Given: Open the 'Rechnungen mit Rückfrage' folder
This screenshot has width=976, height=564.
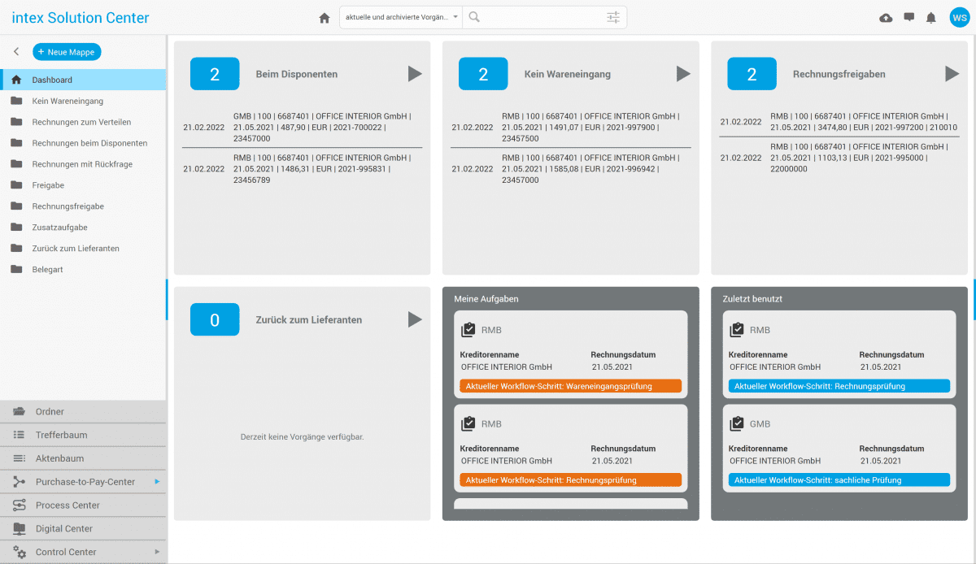Looking at the screenshot, I should pyautogui.click(x=82, y=164).
